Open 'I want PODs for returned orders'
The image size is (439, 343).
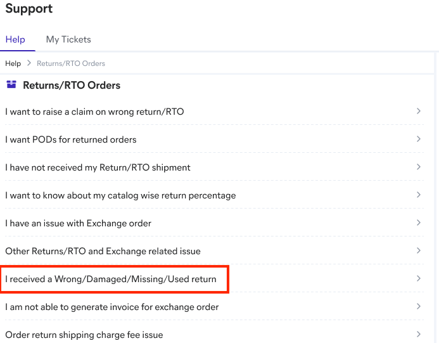[x=71, y=139]
